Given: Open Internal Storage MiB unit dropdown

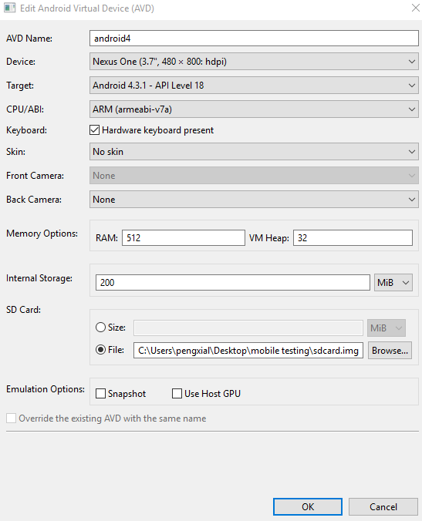Looking at the screenshot, I should [393, 282].
